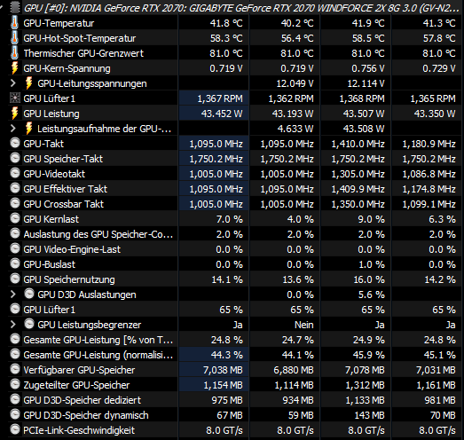Click the lightning icon beside GPU Leistung
Screen dimensions: 464x440
pos(14,114)
